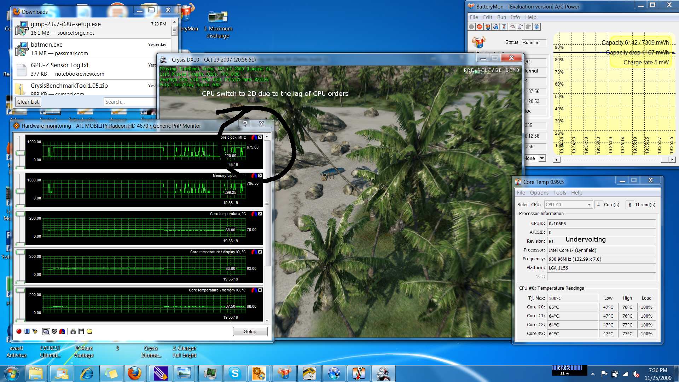Close the Core temperature memory IO graph
679x382 pixels.
[x=260, y=290]
